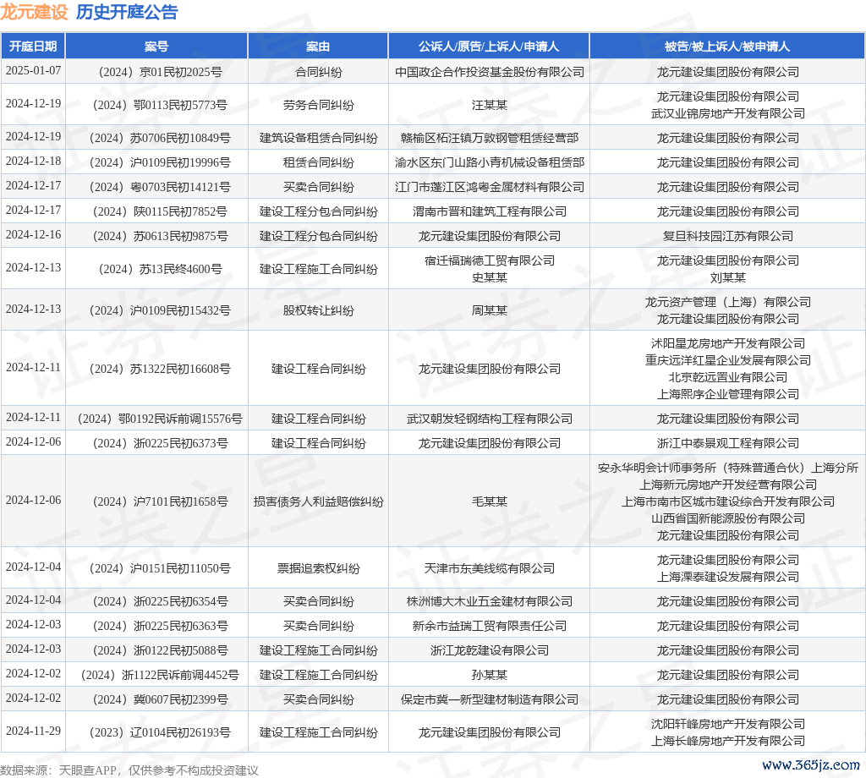Click plaintiff 中国政企合作投资基金股份有限公司
The width and height of the screenshot is (866, 778).
[490, 73]
